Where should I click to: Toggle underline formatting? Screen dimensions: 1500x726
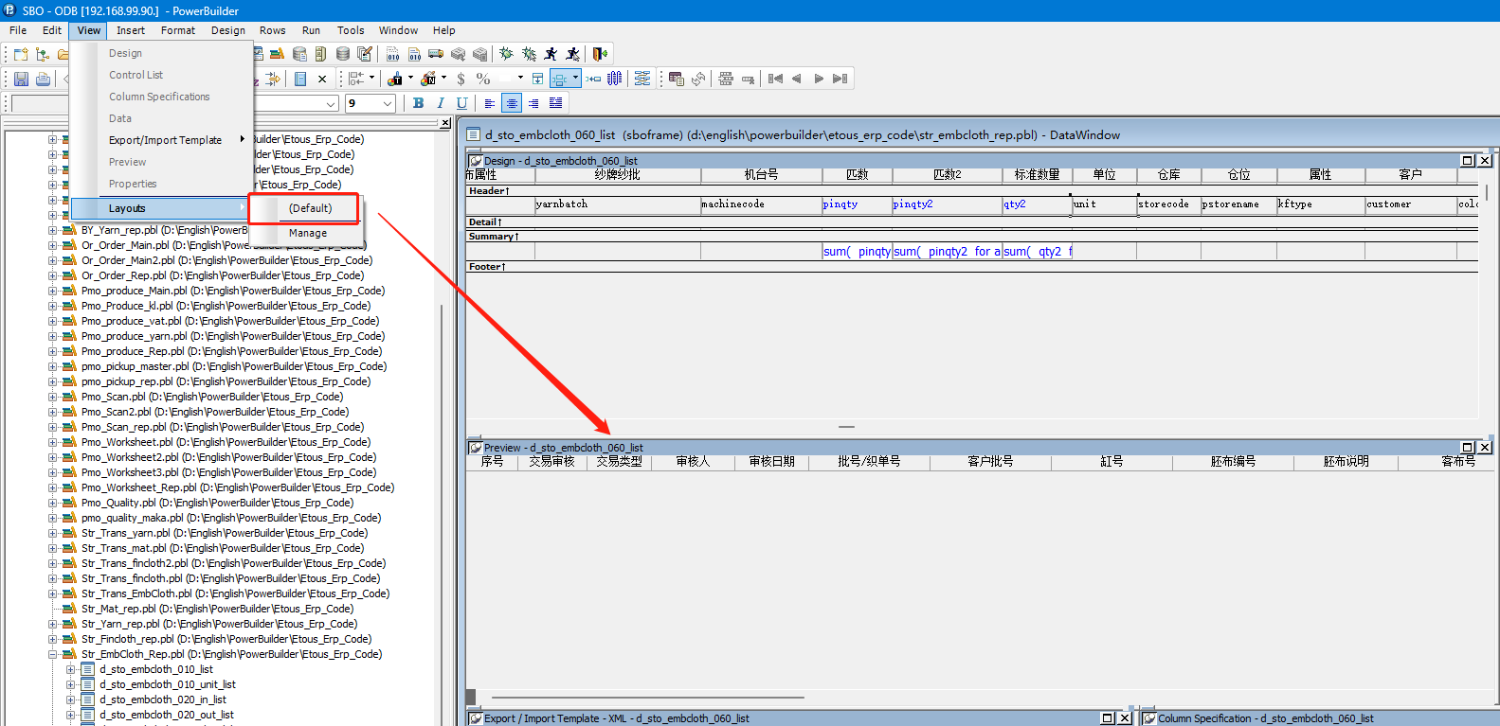coord(461,103)
